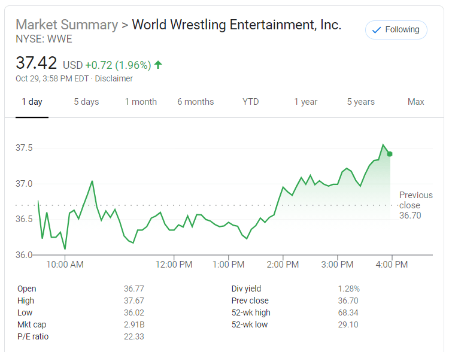Viewport: 449px width, 352px height.
Task: Select the YTD tab
Action: pyautogui.click(x=250, y=102)
